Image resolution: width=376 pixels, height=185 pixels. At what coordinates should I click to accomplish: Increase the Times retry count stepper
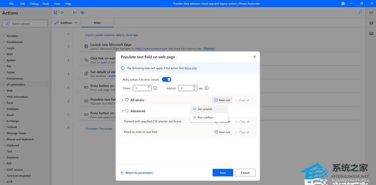coord(149,87)
